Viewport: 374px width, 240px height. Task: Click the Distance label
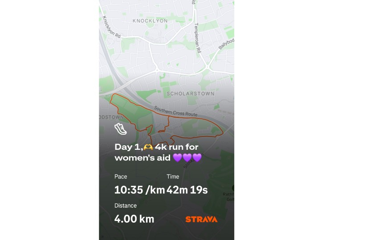[x=126, y=205]
